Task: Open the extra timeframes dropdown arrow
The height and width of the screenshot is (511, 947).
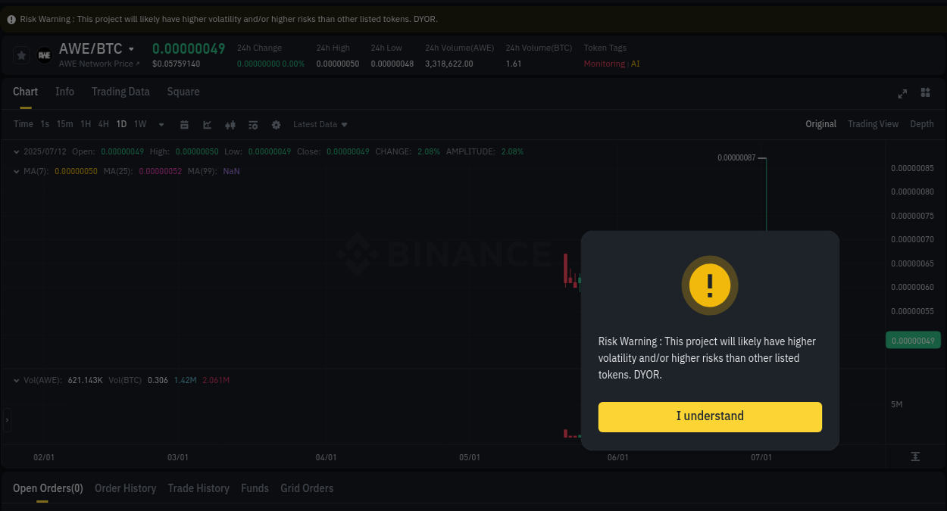Action: (161, 124)
